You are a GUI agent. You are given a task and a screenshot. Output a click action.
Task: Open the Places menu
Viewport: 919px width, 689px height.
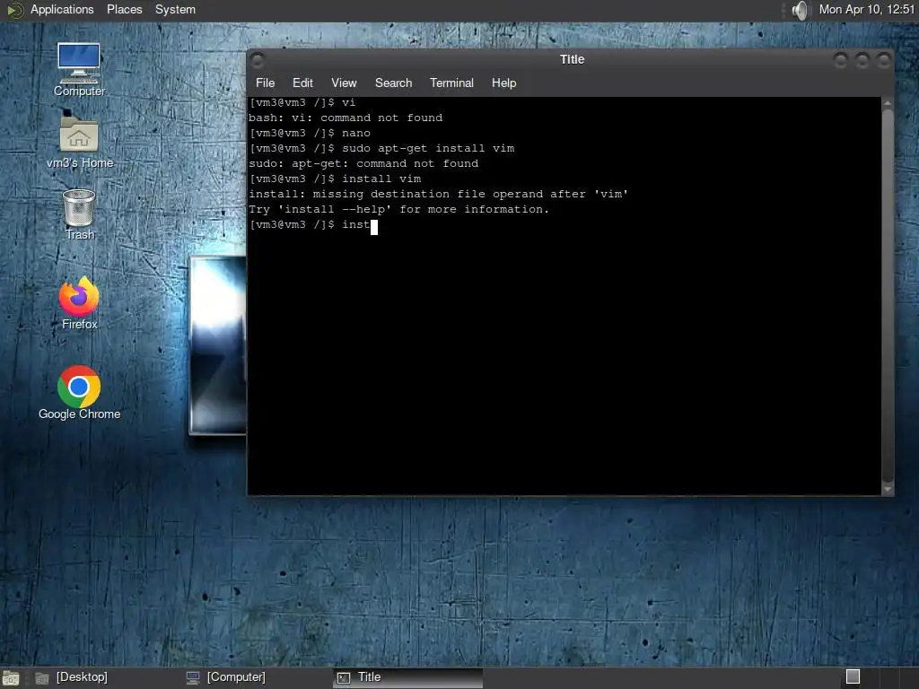click(124, 9)
